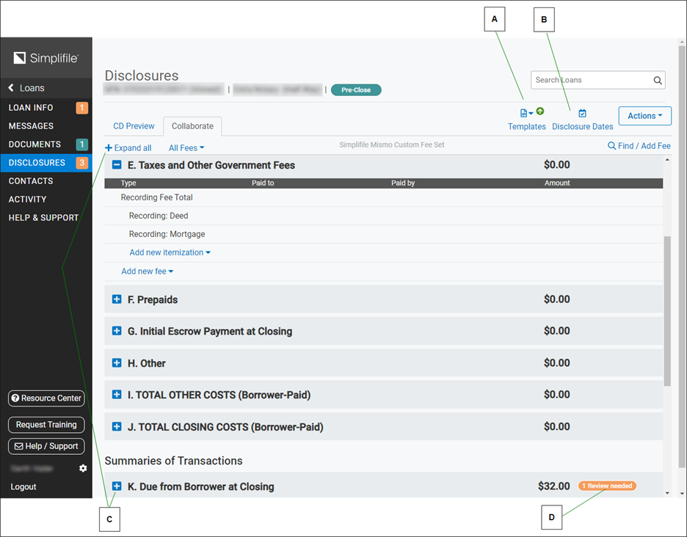Select the Recording: Deed row

tap(383, 216)
